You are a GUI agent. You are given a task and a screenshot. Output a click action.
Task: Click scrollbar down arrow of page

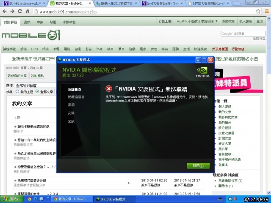click(x=269, y=193)
